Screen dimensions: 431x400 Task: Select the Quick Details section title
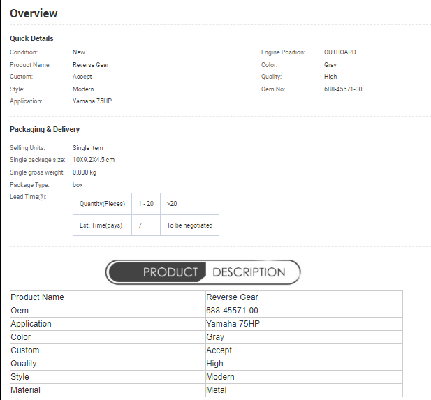click(31, 38)
